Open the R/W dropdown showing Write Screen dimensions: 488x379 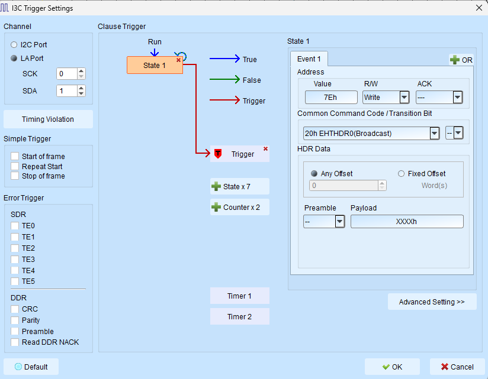click(x=404, y=97)
